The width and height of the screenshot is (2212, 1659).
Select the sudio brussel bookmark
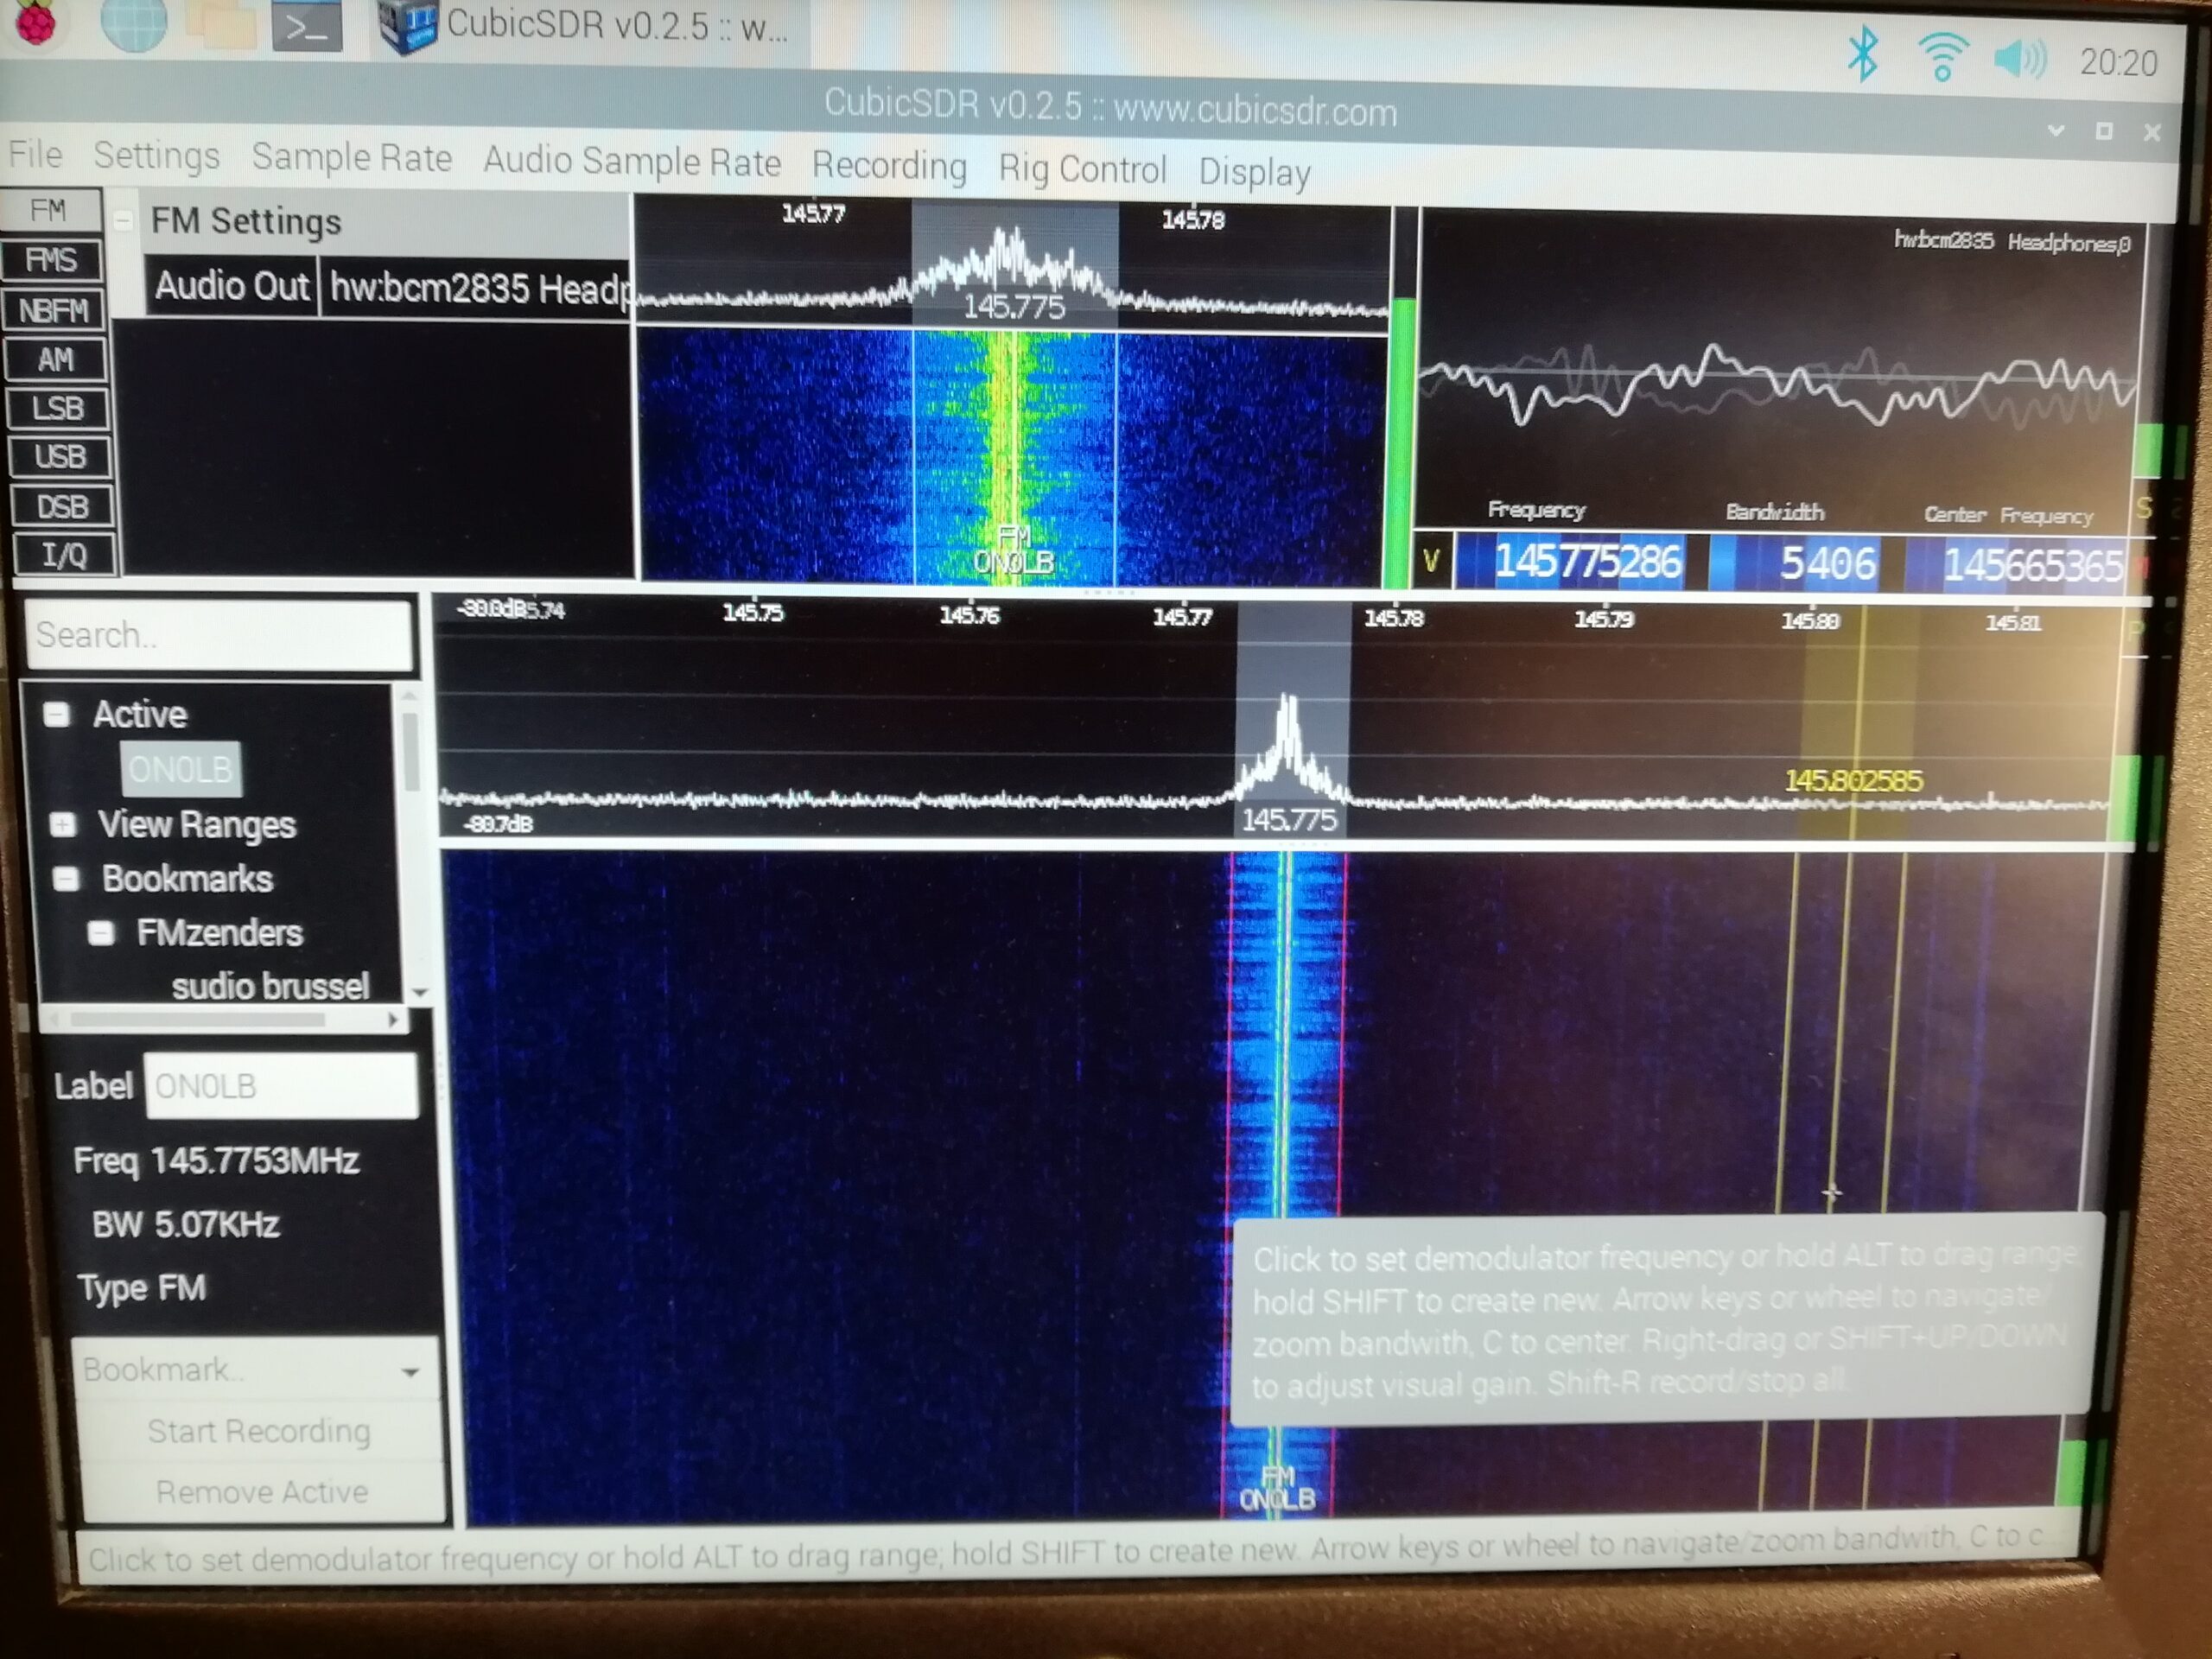click(x=270, y=986)
